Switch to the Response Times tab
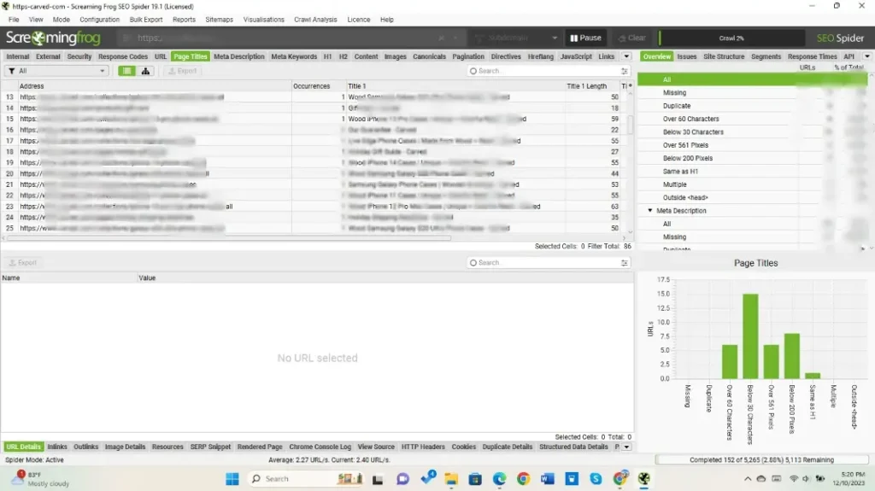The height and width of the screenshot is (491, 875). click(x=812, y=56)
